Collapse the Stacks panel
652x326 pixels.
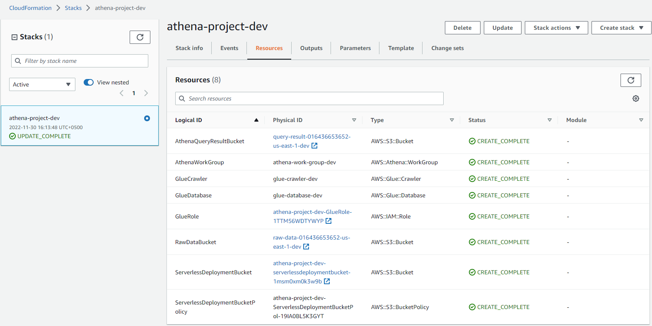(14, 37)
